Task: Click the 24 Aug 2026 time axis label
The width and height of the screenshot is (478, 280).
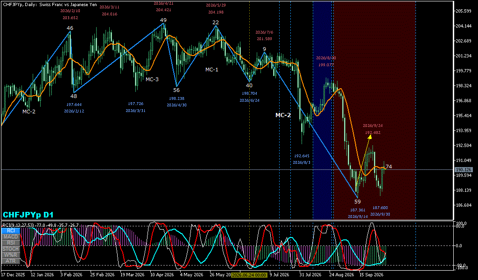Action: (x=341, y=275)
